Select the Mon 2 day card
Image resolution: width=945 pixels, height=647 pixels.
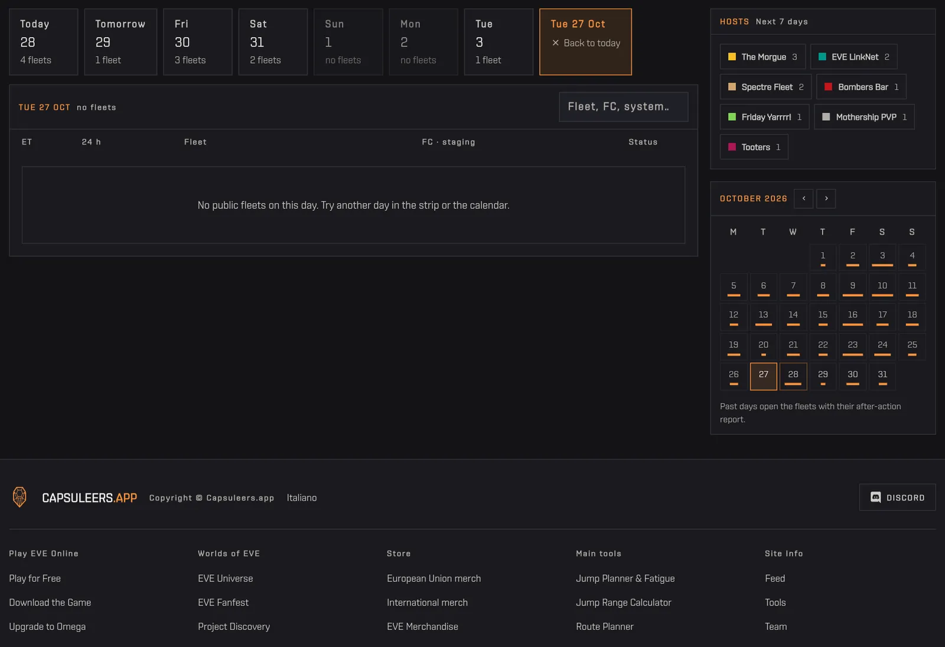(x=423, y=42)
